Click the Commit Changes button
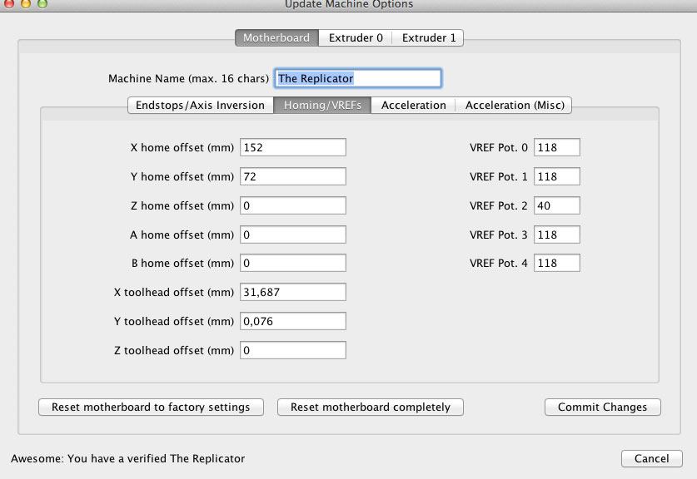 pyautogui.click(x=603, y=407)
